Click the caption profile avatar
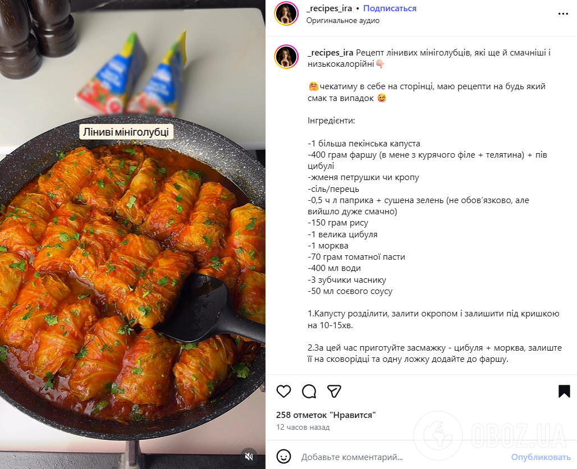The height and width of the screenshot is (469, 577). 286,57
